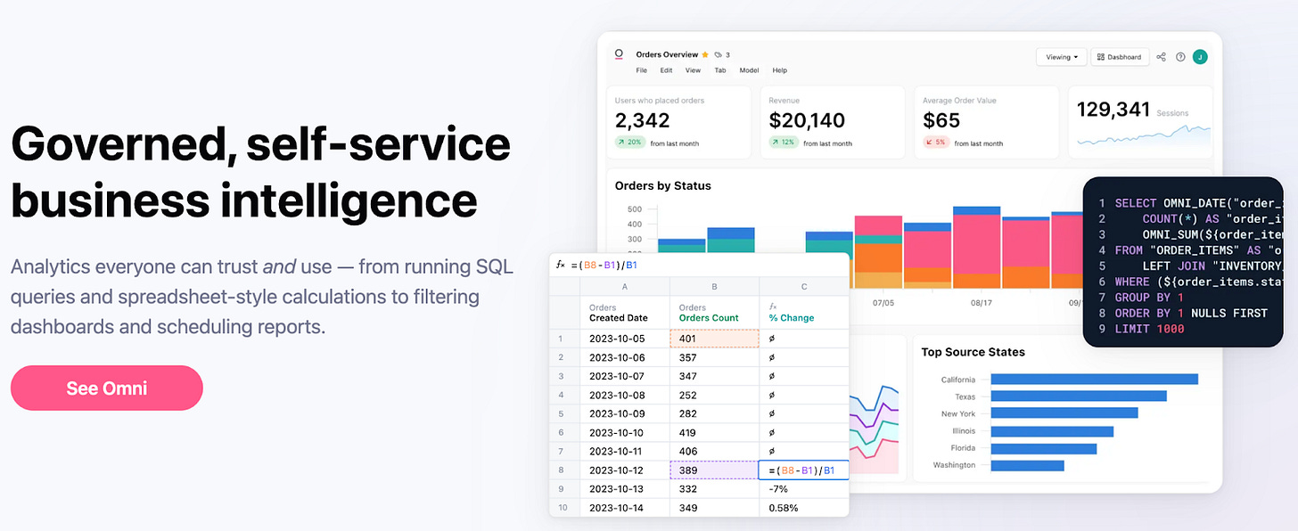Image resolution: width=1298 pixels, height=531 pixels.
Task: Click the green 12% up-arrow badge
Action: 784,143
